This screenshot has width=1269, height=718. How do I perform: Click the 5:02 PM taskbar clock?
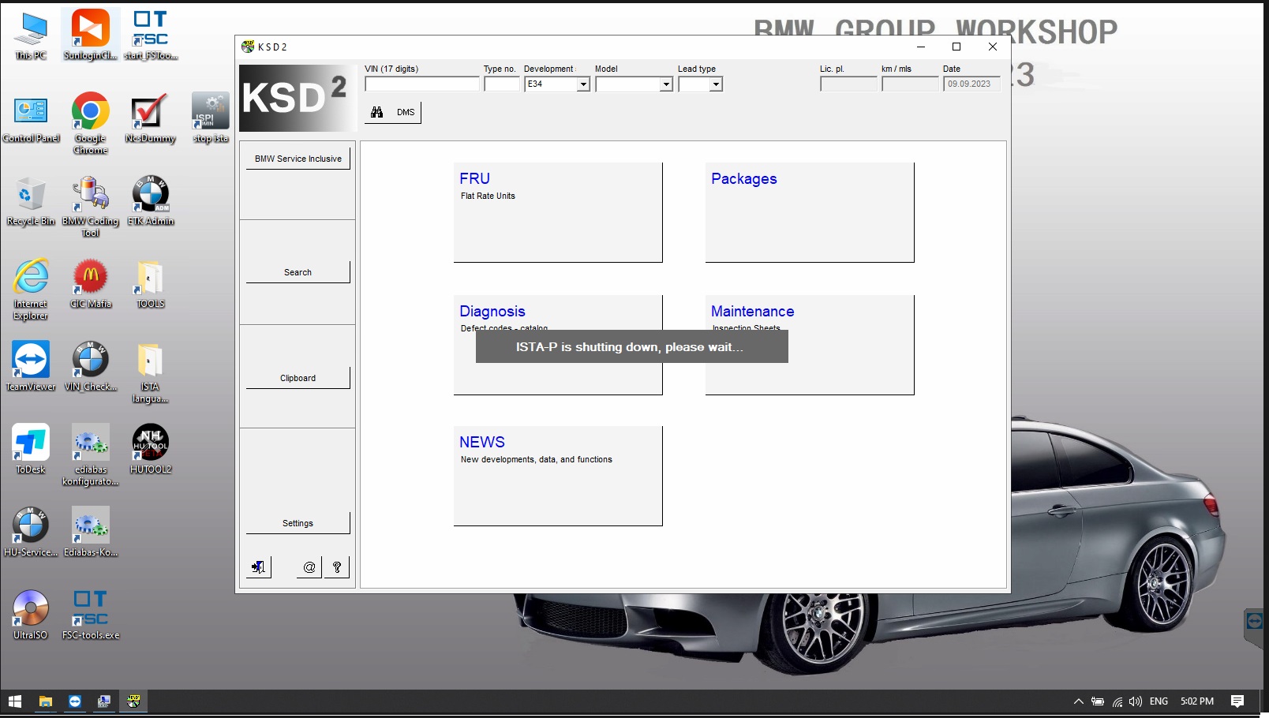(x=1197, y=701)
